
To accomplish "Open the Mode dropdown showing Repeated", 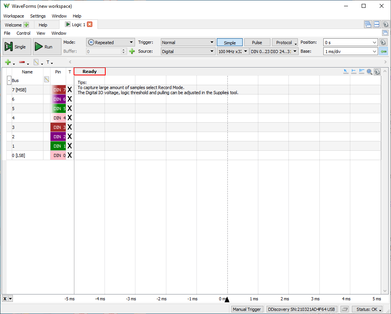I will point(110,43).
